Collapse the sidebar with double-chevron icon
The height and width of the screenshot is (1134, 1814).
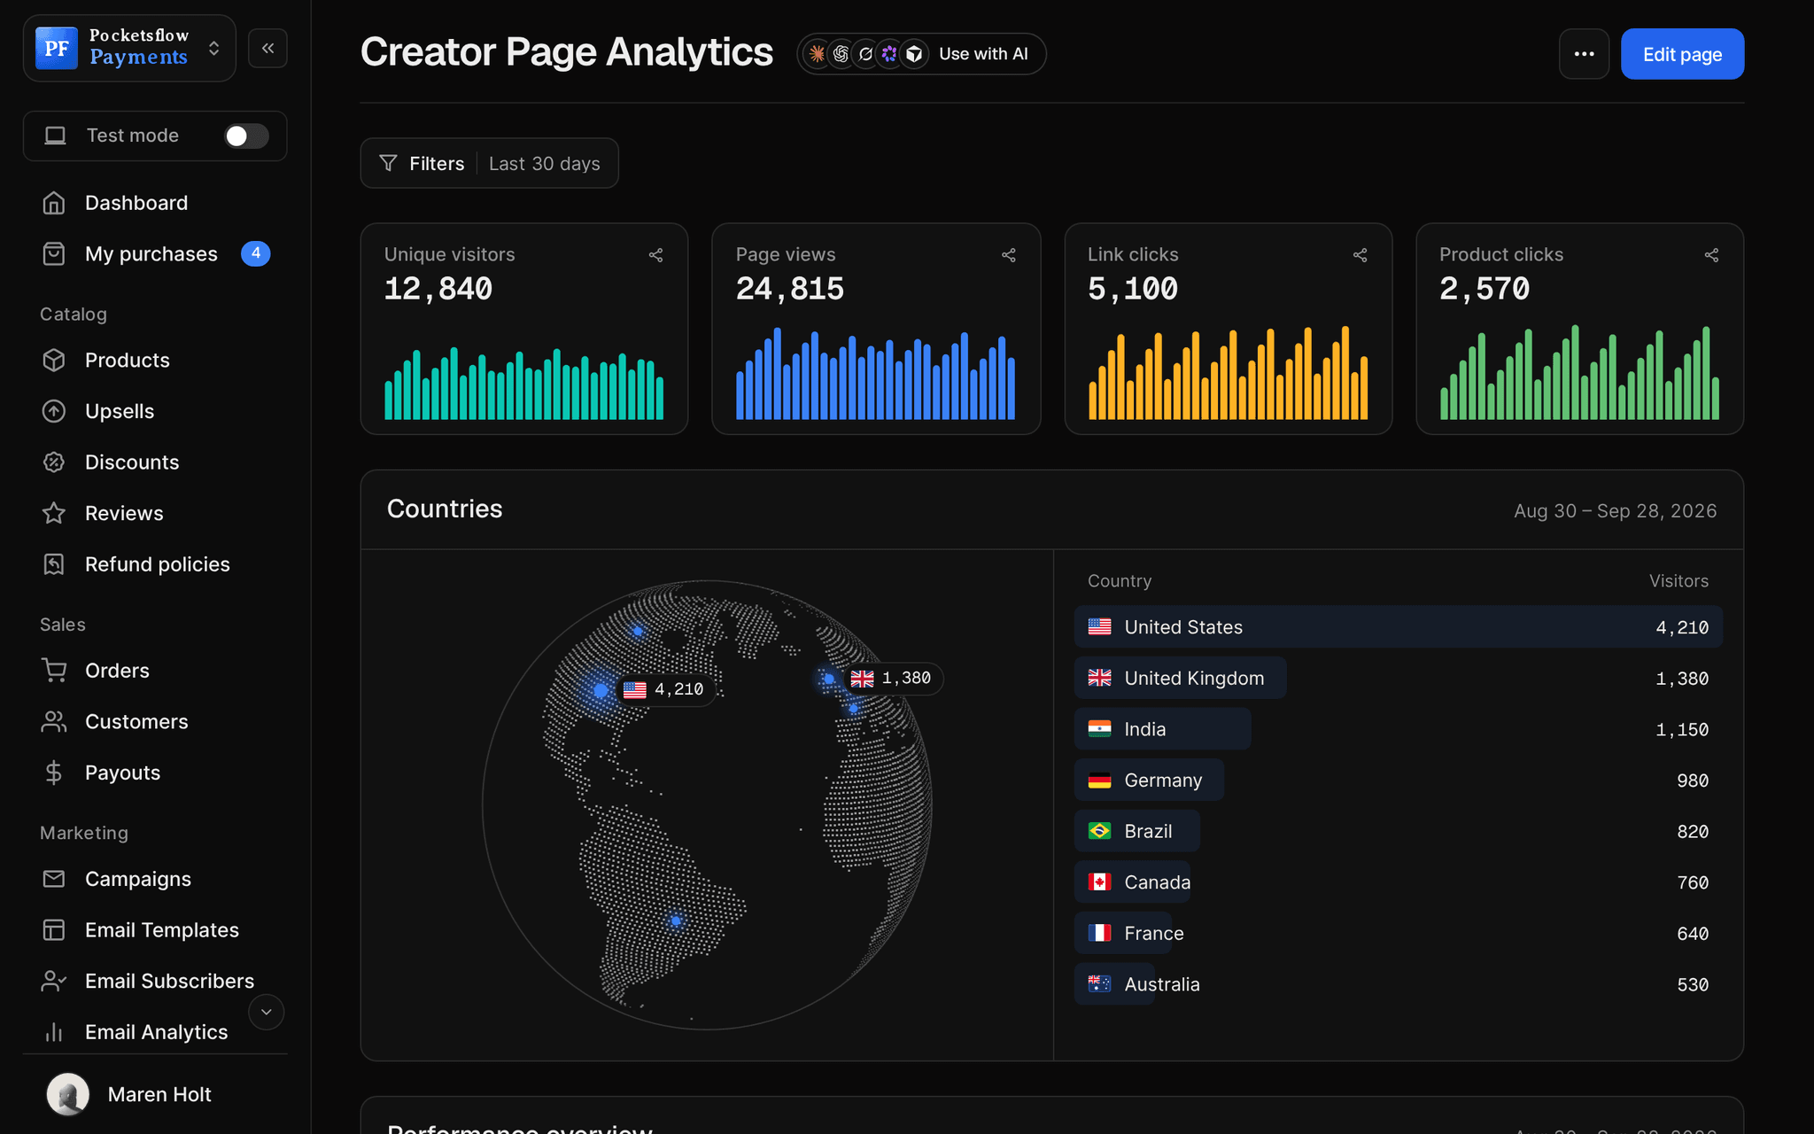click(x=267, y=48)
